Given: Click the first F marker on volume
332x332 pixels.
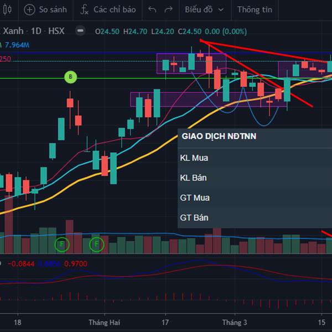Looking at the screenshot, I should tap(62, 245).
